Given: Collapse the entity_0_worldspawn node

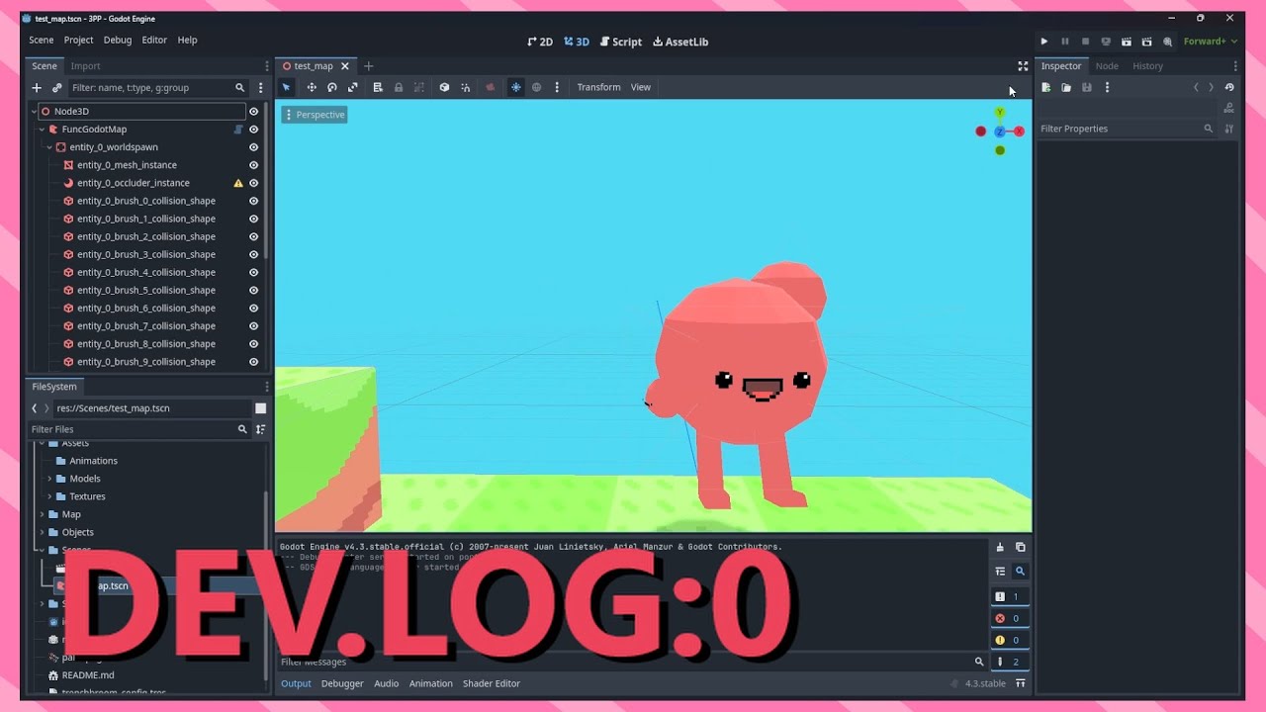Looking at the screenshot, I should [x=49, y=147].
